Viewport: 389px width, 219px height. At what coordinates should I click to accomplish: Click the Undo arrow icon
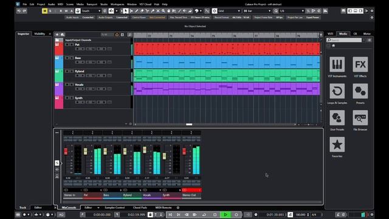pyautogui.click(x=19, y=11)
